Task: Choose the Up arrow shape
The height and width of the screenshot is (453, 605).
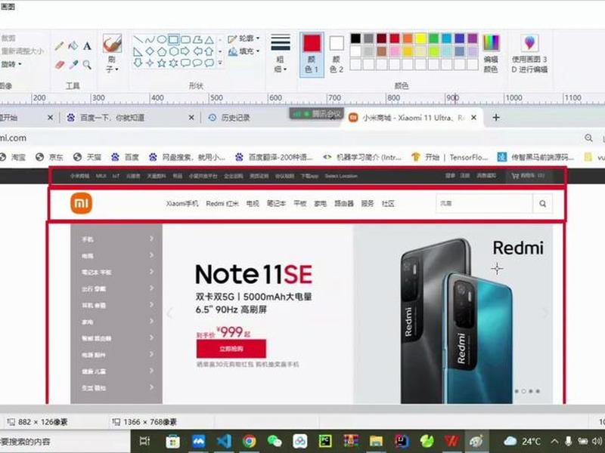Action: tap(209, 51)
